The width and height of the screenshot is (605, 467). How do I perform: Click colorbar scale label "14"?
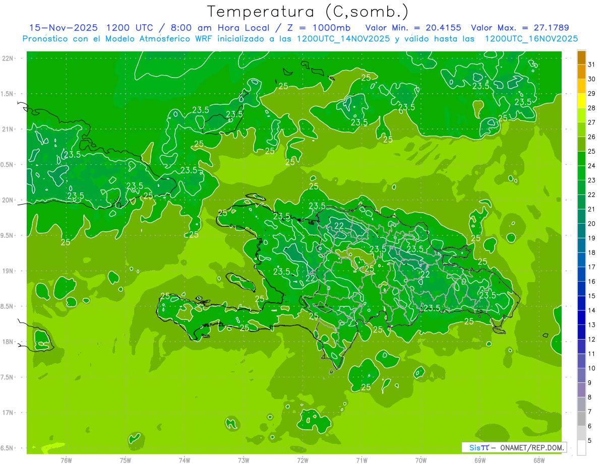tap(591, 310)
